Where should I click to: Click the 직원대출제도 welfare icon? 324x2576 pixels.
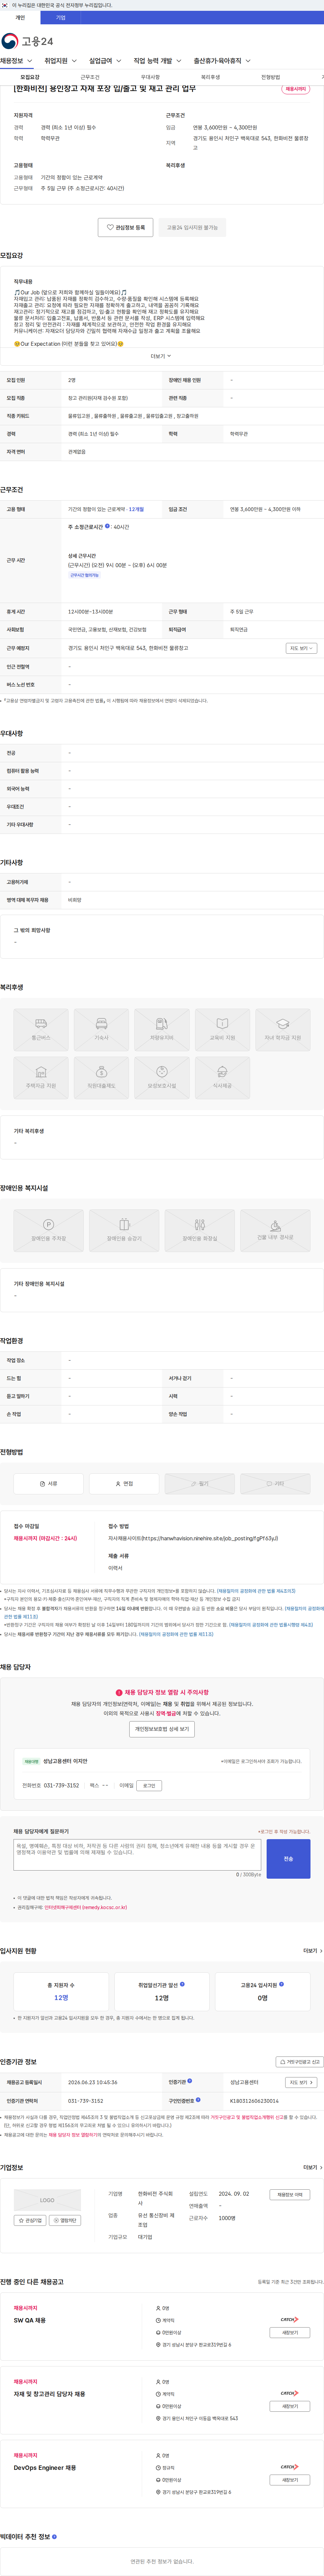click(x=101, y=1078)
